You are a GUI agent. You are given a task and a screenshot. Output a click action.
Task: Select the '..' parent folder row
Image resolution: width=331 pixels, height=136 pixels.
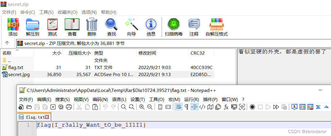(108, 61)
